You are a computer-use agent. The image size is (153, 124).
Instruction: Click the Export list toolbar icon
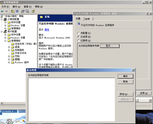click(27, 11)
